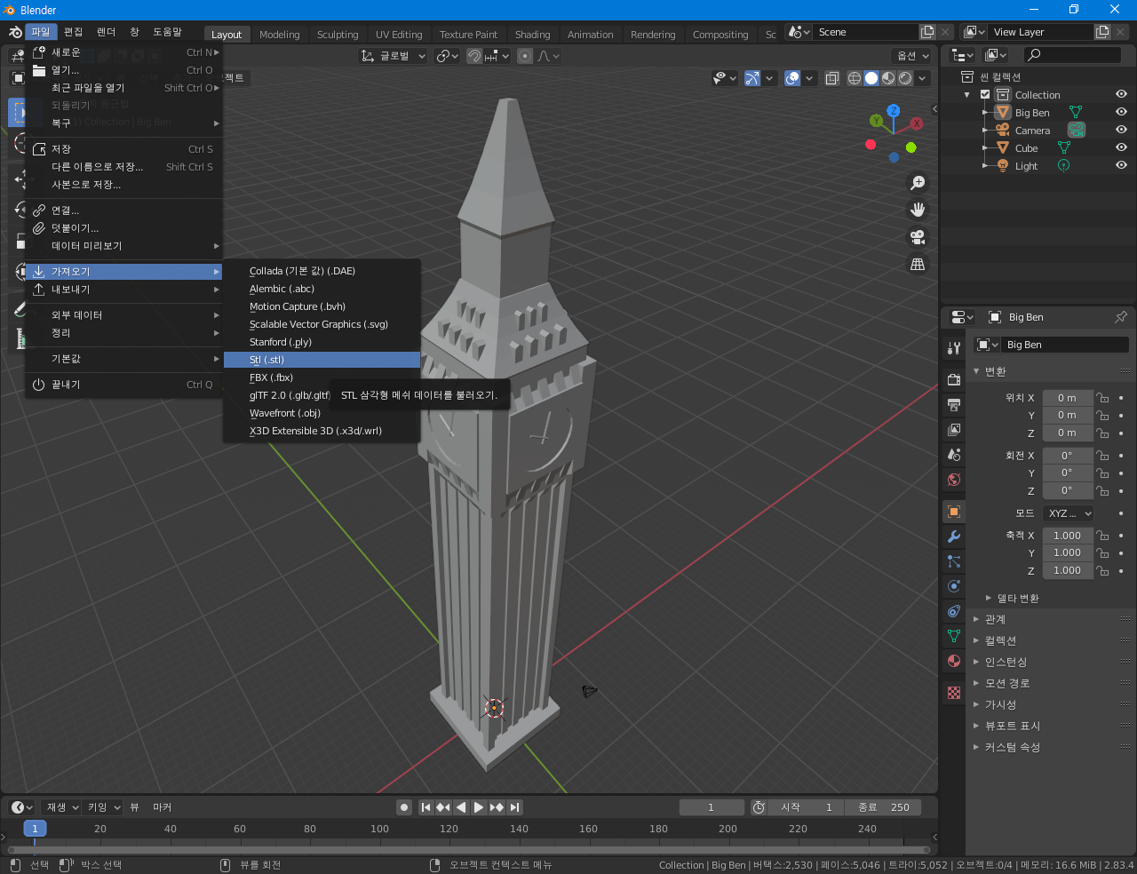
Task: Choose Wavefront (.obj) import option
Action: pyautogui.click(x=322, y=413)
